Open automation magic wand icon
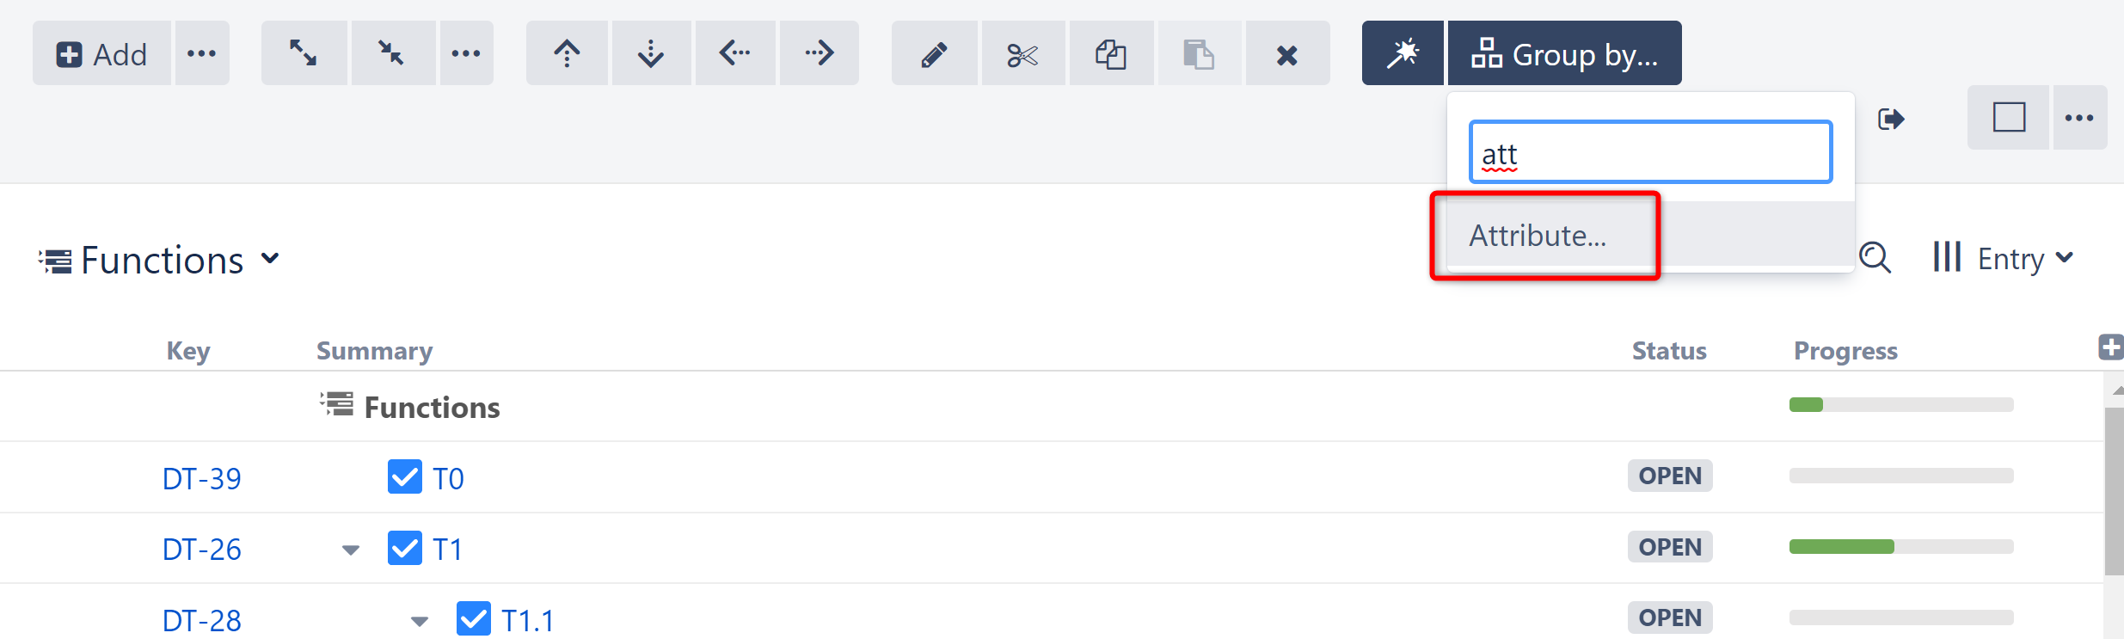The height and width of the screenshot is (639, 2124). click(1403, 53)
